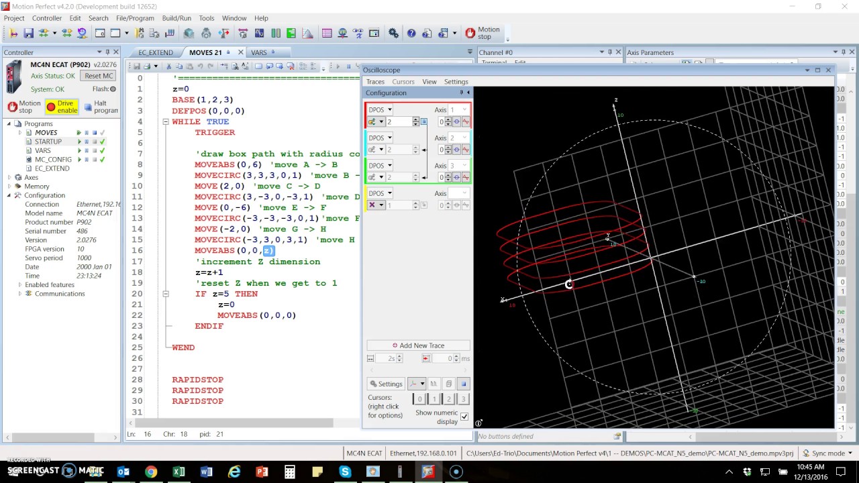Click the Reset MC button
The height and width of the screenshot is (483, 859).
pos(99,76)
